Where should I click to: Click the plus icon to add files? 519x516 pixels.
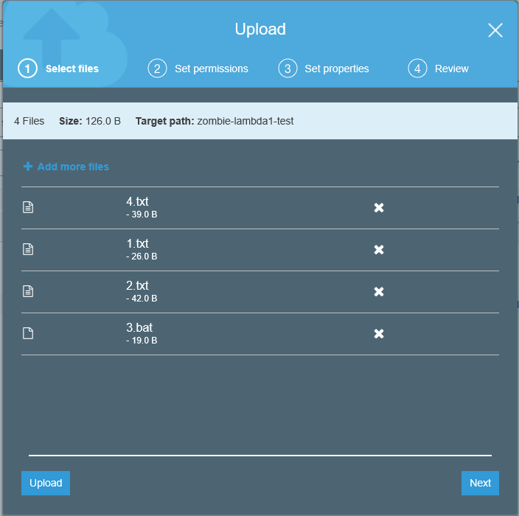coord(28,167)
